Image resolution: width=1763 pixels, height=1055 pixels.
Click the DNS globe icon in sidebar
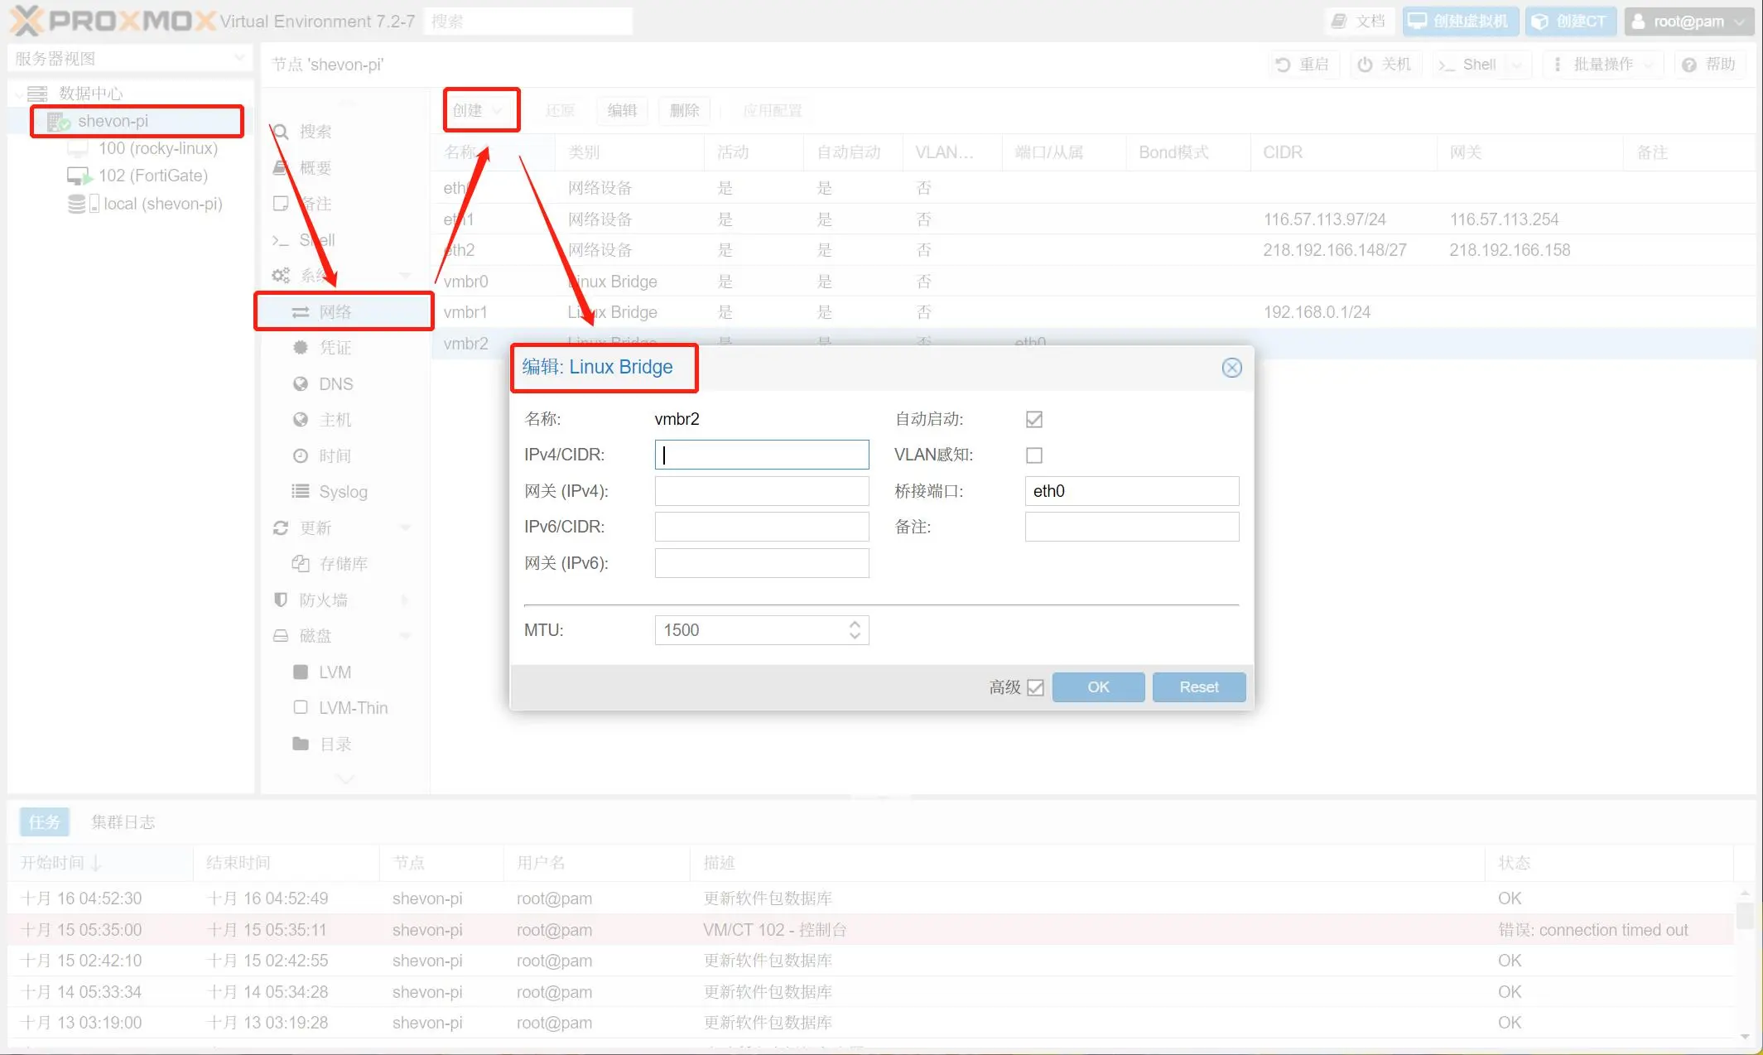(x=301, y=383)
